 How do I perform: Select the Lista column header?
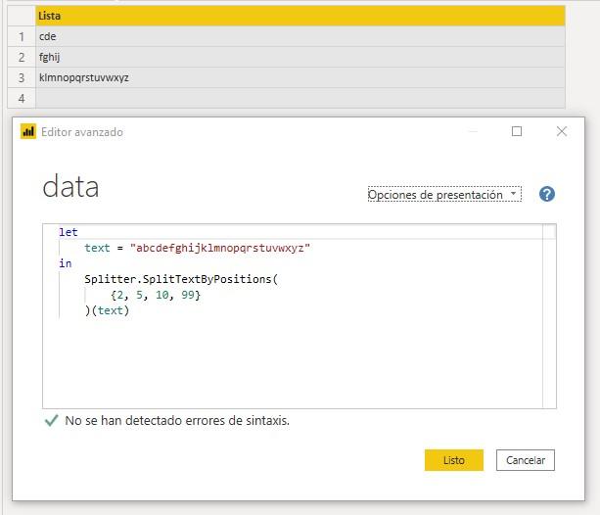tap(300, 16)
